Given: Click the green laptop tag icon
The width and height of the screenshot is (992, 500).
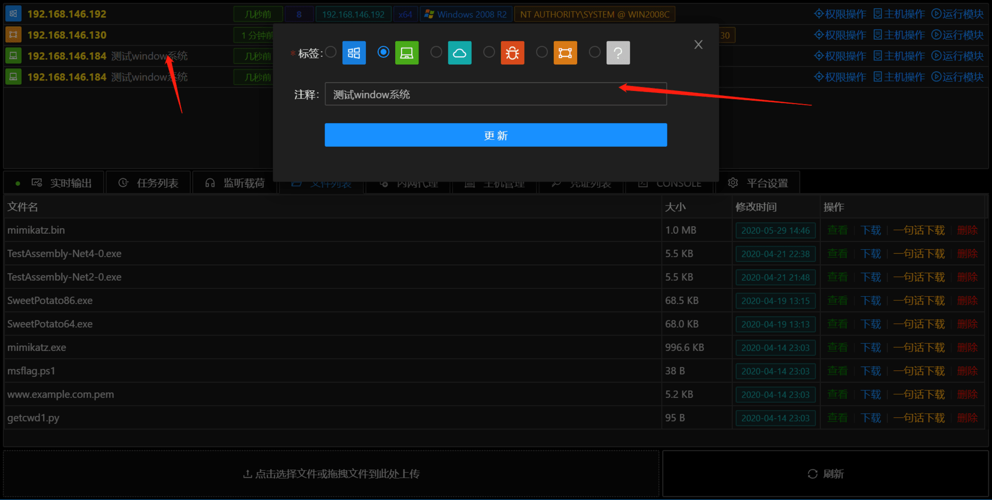Looking at the screenshot, I should 407,53.
